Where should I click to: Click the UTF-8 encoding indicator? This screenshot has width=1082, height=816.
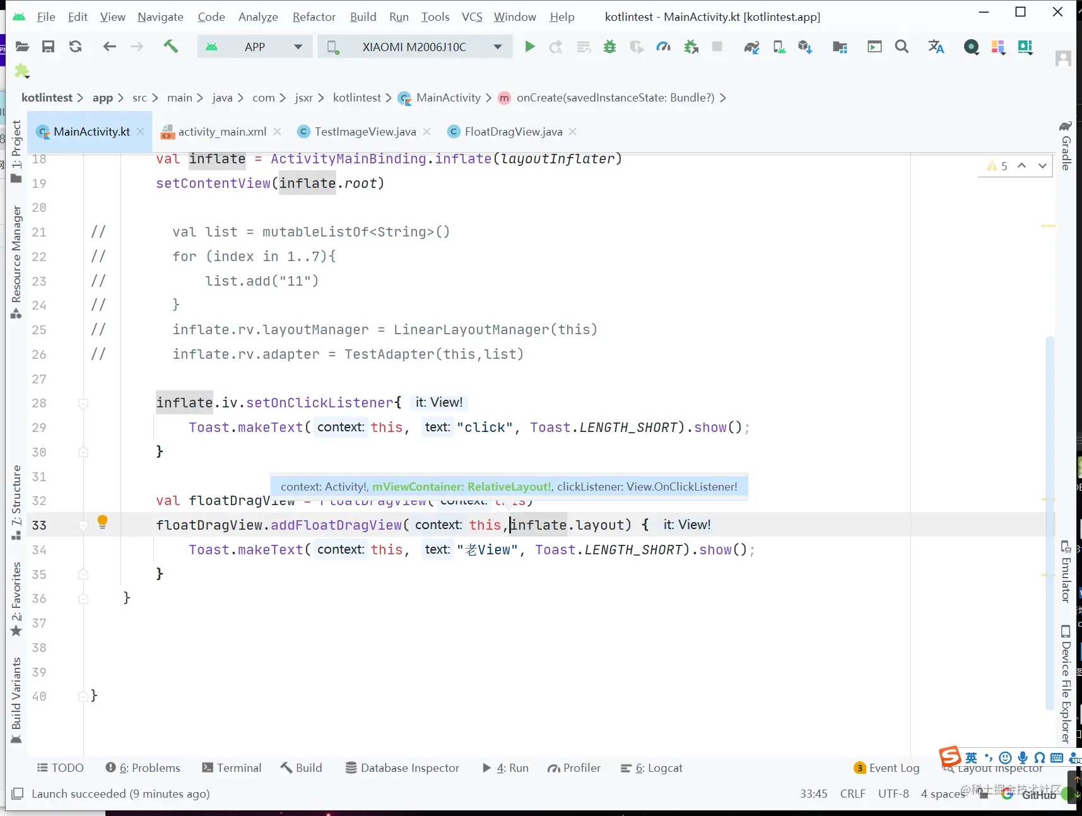[893, 794]
